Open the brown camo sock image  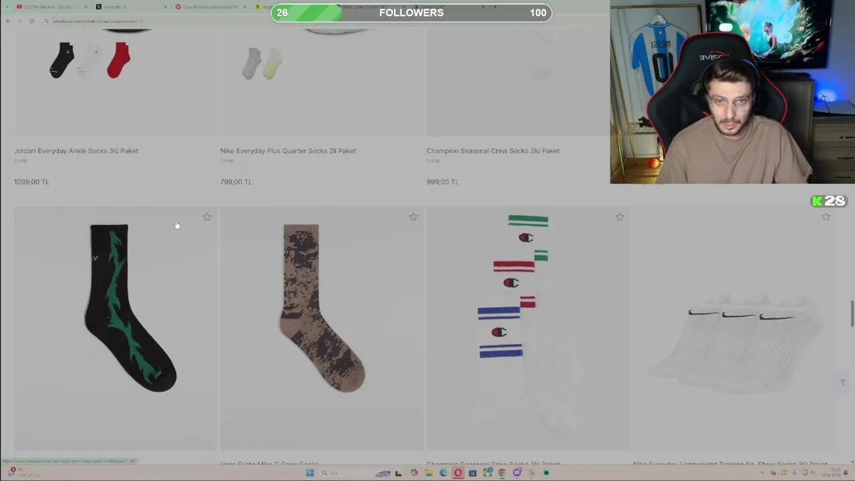323,328
